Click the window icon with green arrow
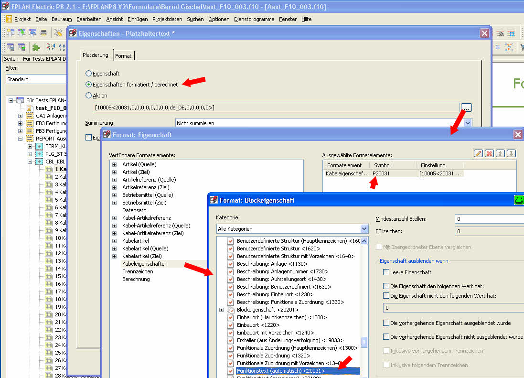Image resolution: width=524 pixels, height=378 pixels. coord(21,32)
